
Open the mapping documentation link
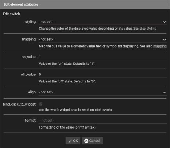tap(160, 46)
